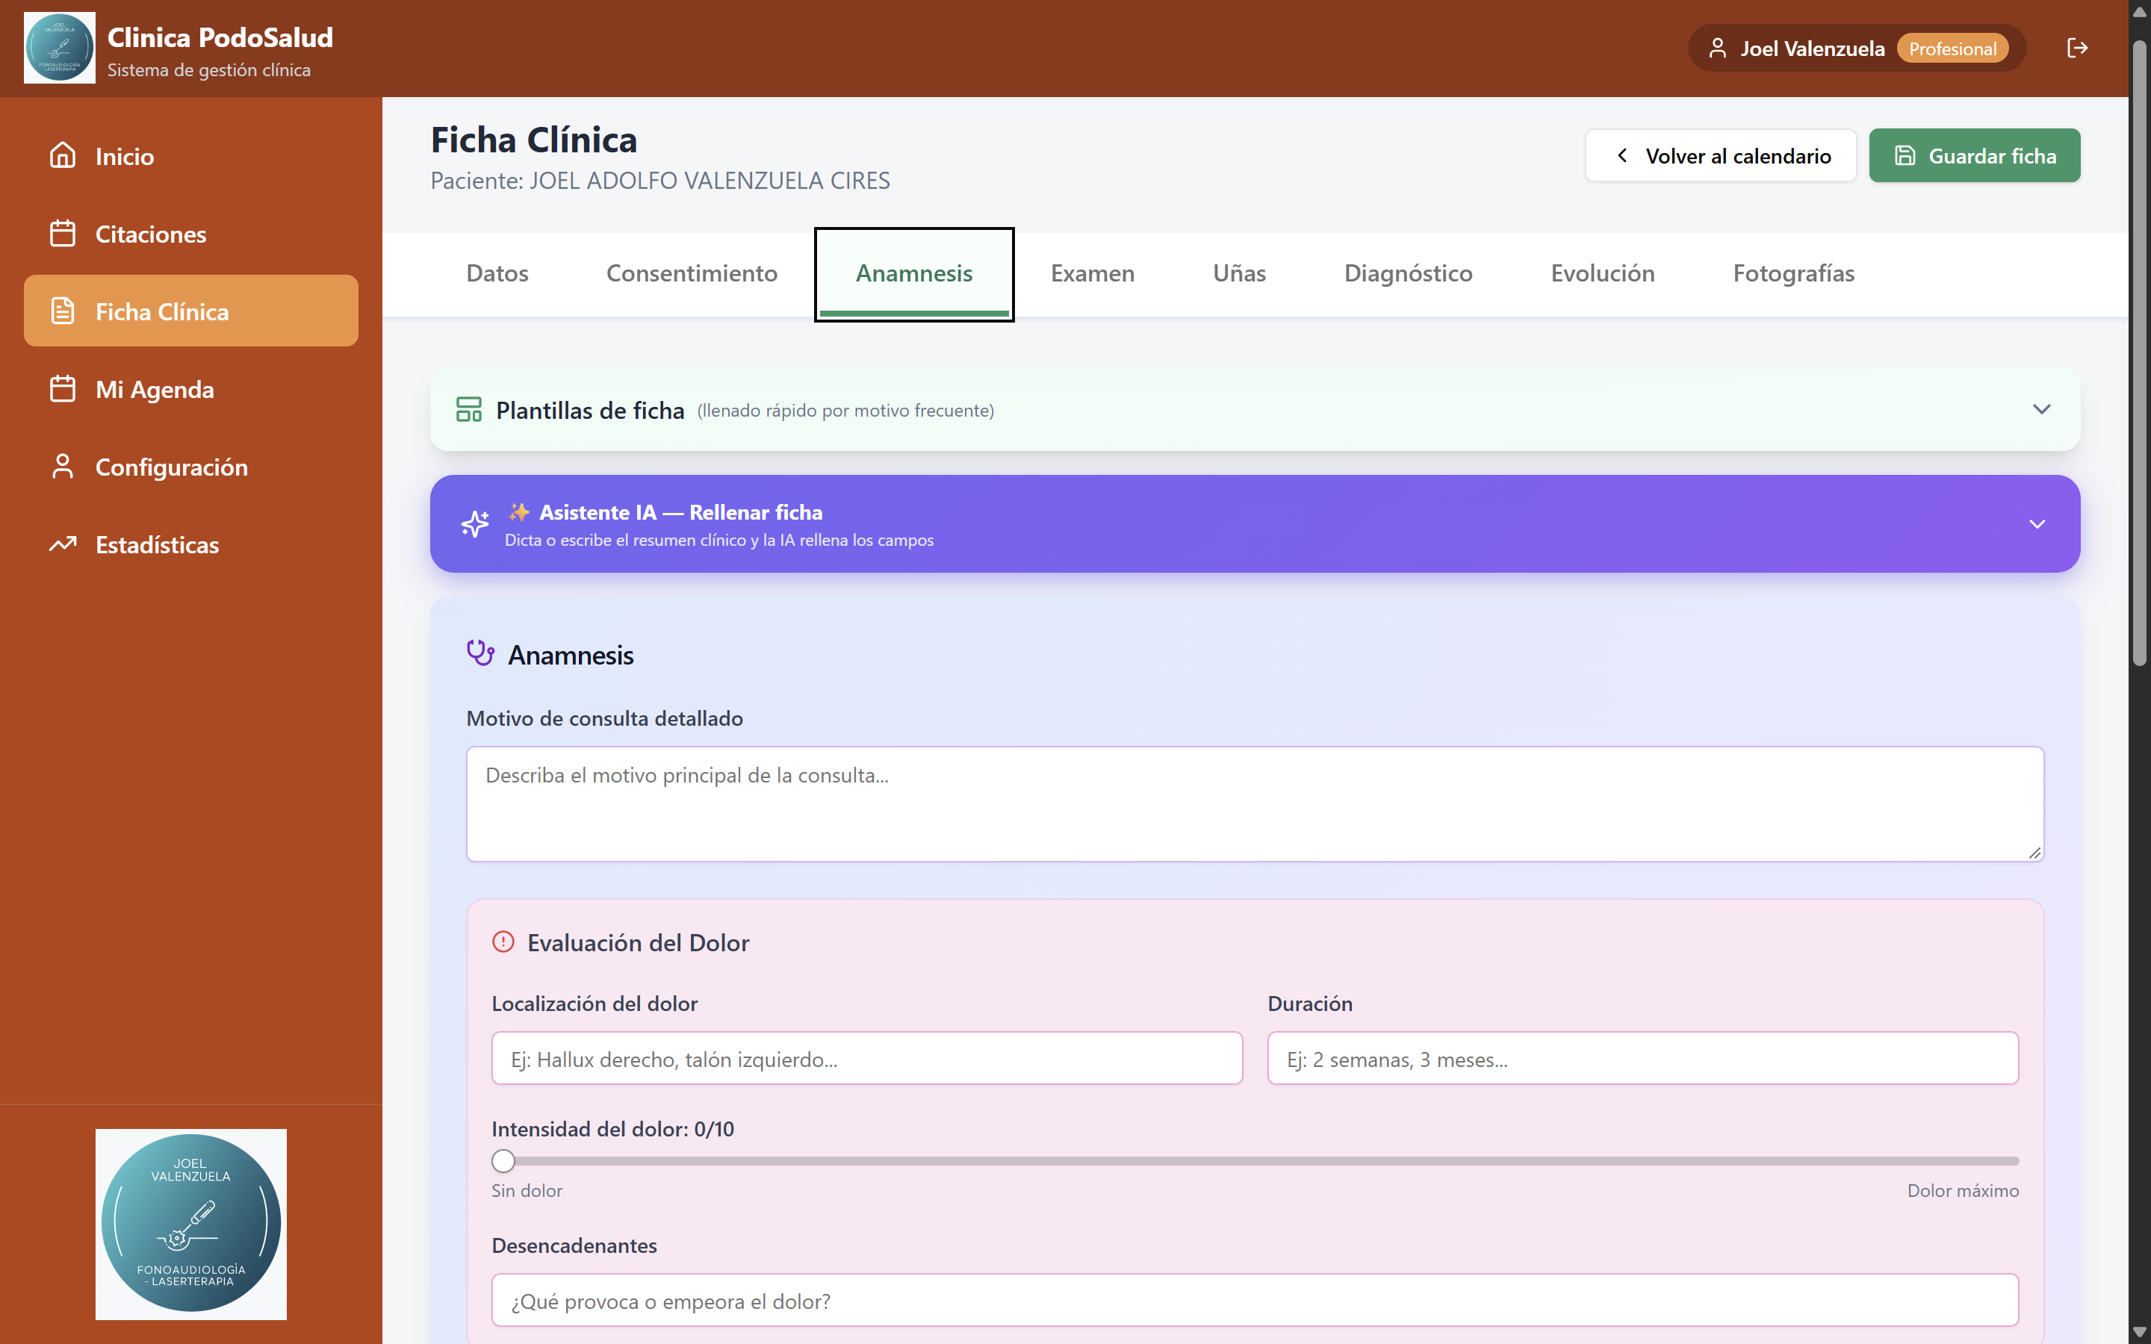Click the logout icon in the header
Screen dimensions: 2151x1344
tap(2077, 48)
